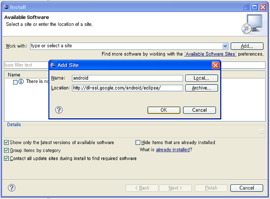The width and height of the screenshot is (270, 199).
Task: Toggle Contact all update sites option
Action: click(6, 158)
